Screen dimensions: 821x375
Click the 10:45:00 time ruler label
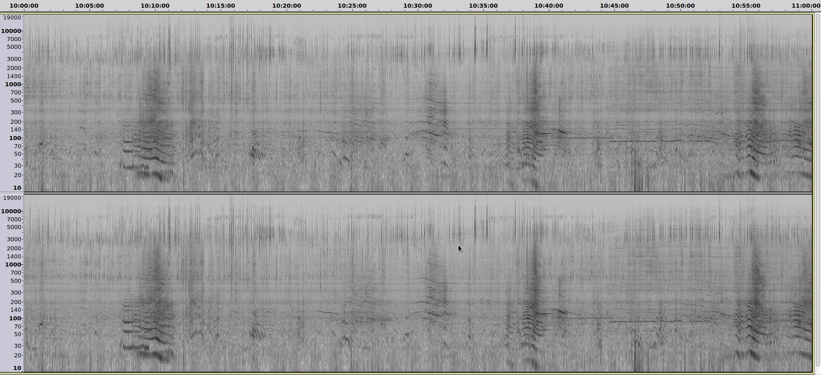pos(614,6)
